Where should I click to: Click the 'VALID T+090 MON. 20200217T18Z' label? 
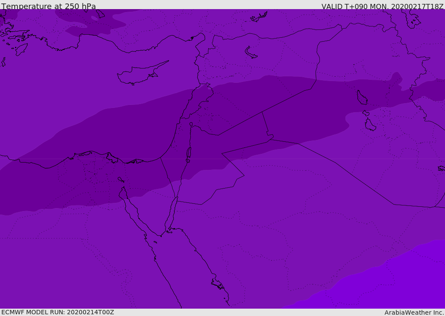[382, 6]
